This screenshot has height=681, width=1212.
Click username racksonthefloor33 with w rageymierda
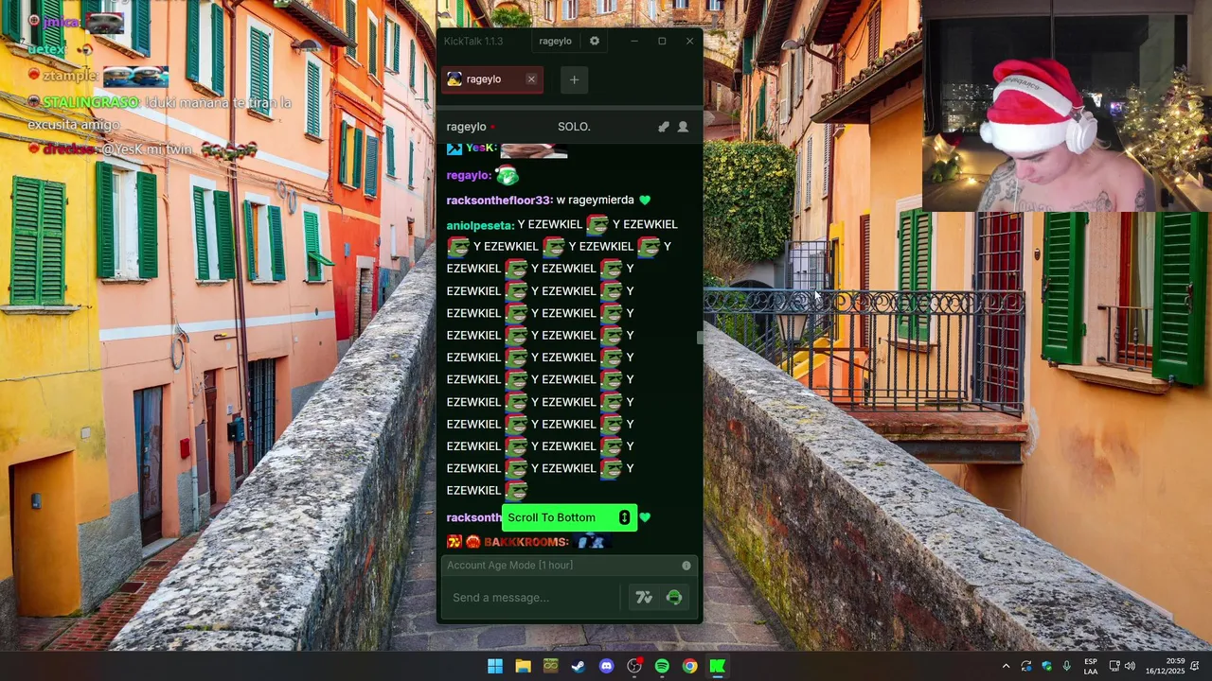point(499,201)
